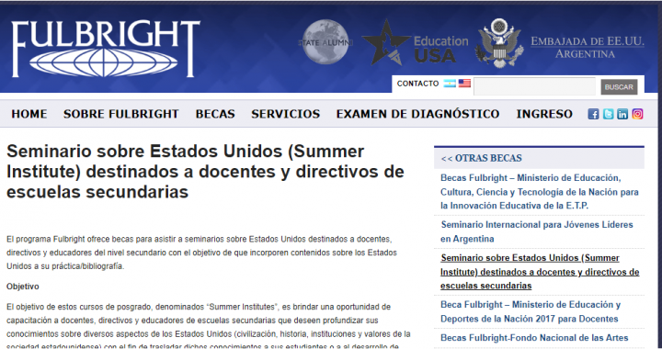Switch language with the Argentina flag
The height and width of the screenshot is (349, 662).
pyautogui.click(x=450, y=84)
